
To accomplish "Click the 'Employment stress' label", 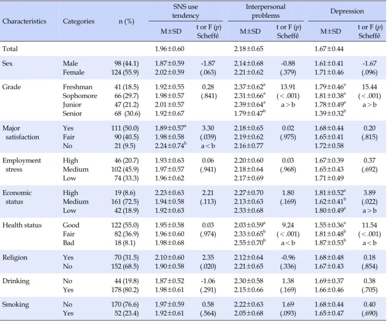I will (x=22, y=165).
